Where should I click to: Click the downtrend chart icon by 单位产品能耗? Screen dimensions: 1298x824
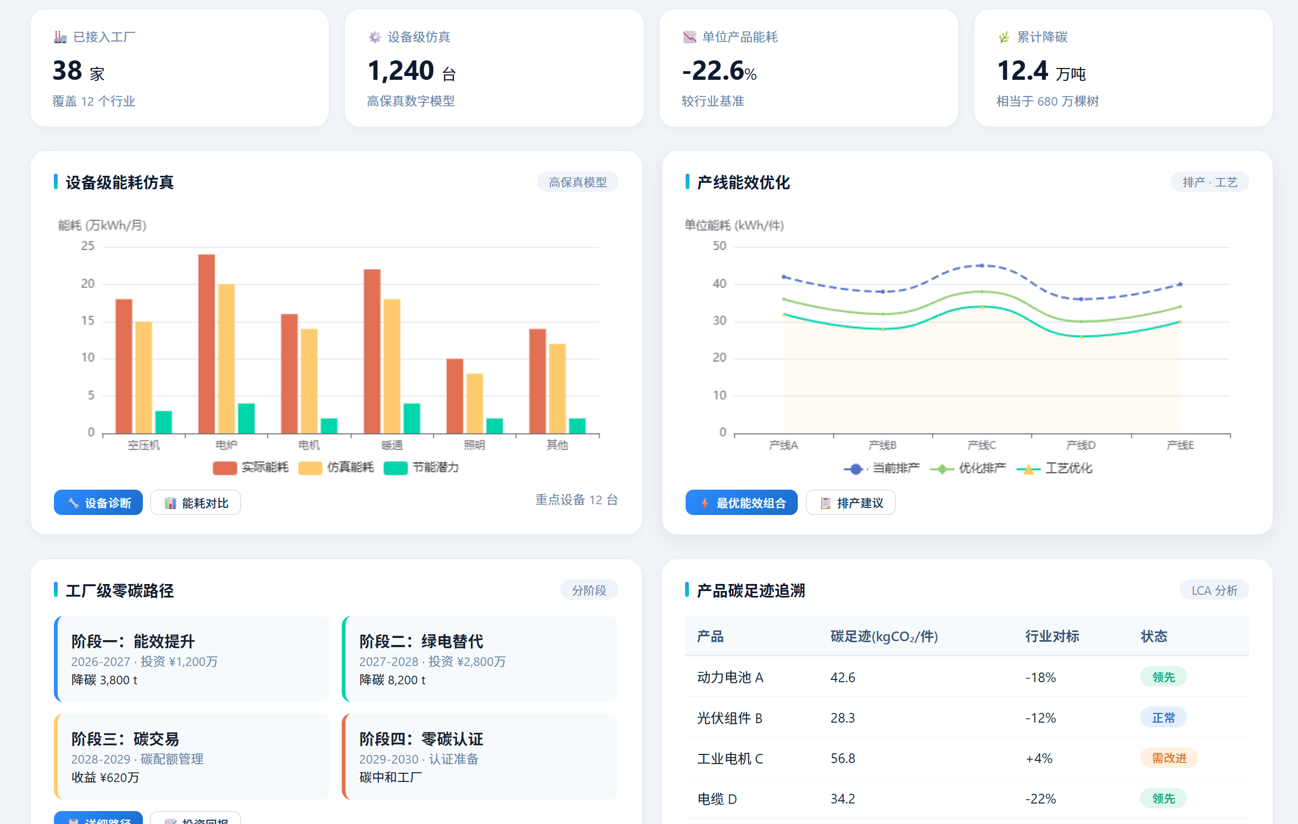689,37
